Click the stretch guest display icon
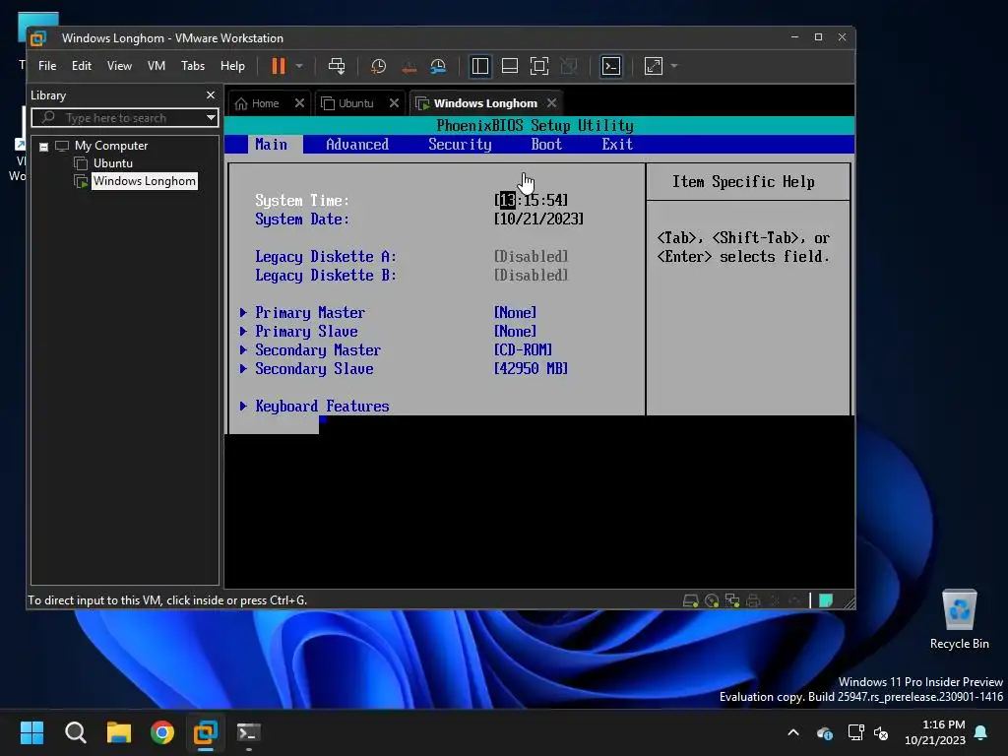Viewport: 1008px width, 756px height. click(654, 66)
